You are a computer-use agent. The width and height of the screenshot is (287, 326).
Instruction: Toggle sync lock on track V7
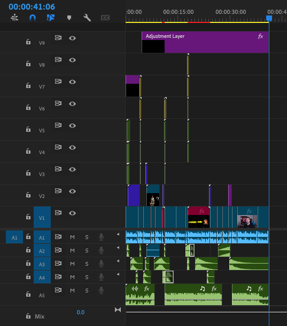tap(58, 82)
